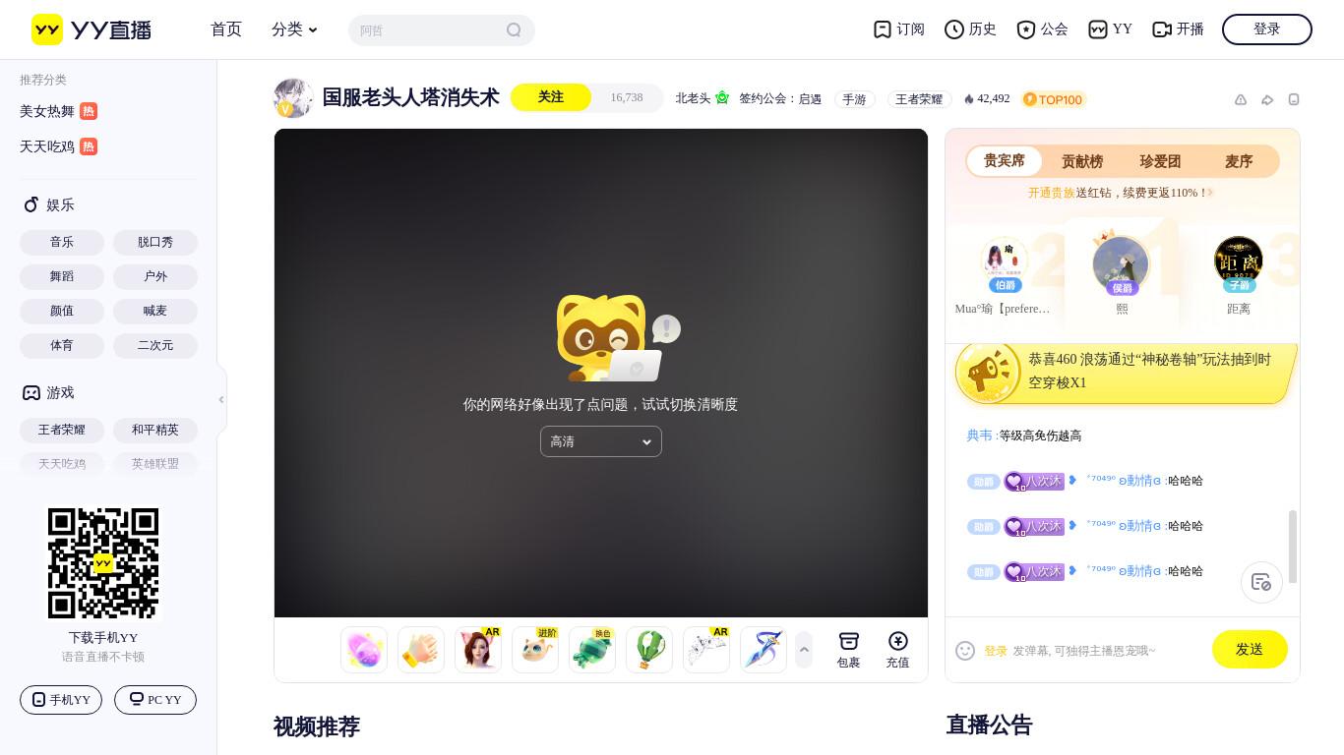Send the blue sword gift

(764, 650)
